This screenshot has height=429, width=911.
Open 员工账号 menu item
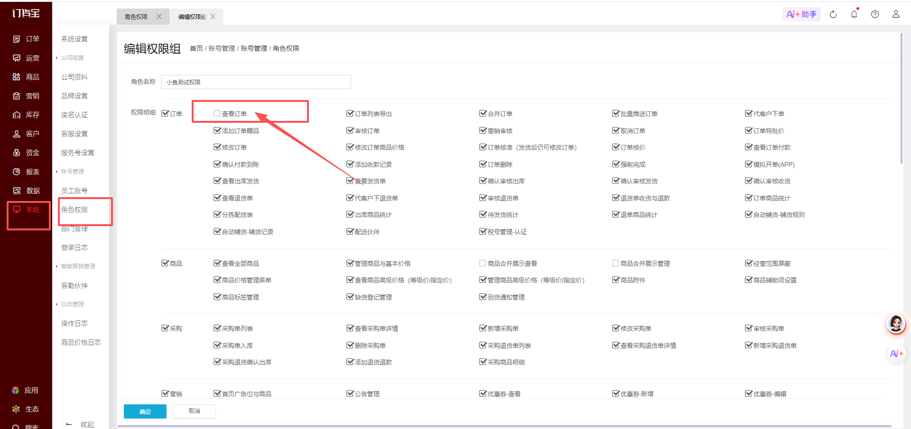(74, 191)
